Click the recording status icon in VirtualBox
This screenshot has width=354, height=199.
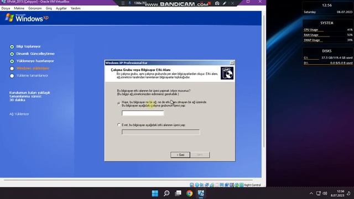(x=227, y=185)
